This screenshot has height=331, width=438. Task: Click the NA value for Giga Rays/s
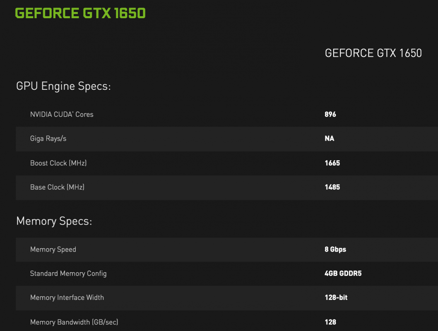coord(329,138)
